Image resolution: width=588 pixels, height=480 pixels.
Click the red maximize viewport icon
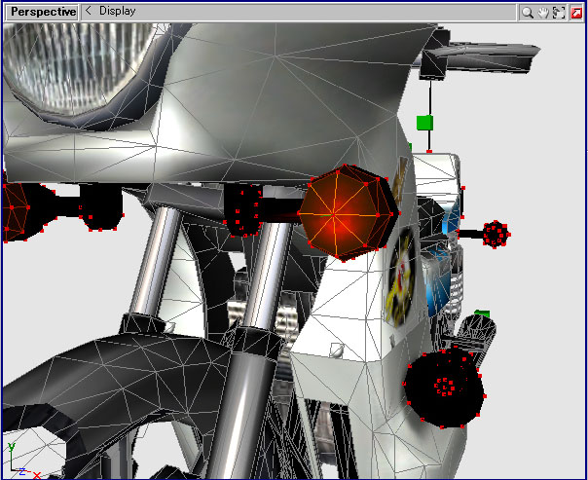coord(576,13)
